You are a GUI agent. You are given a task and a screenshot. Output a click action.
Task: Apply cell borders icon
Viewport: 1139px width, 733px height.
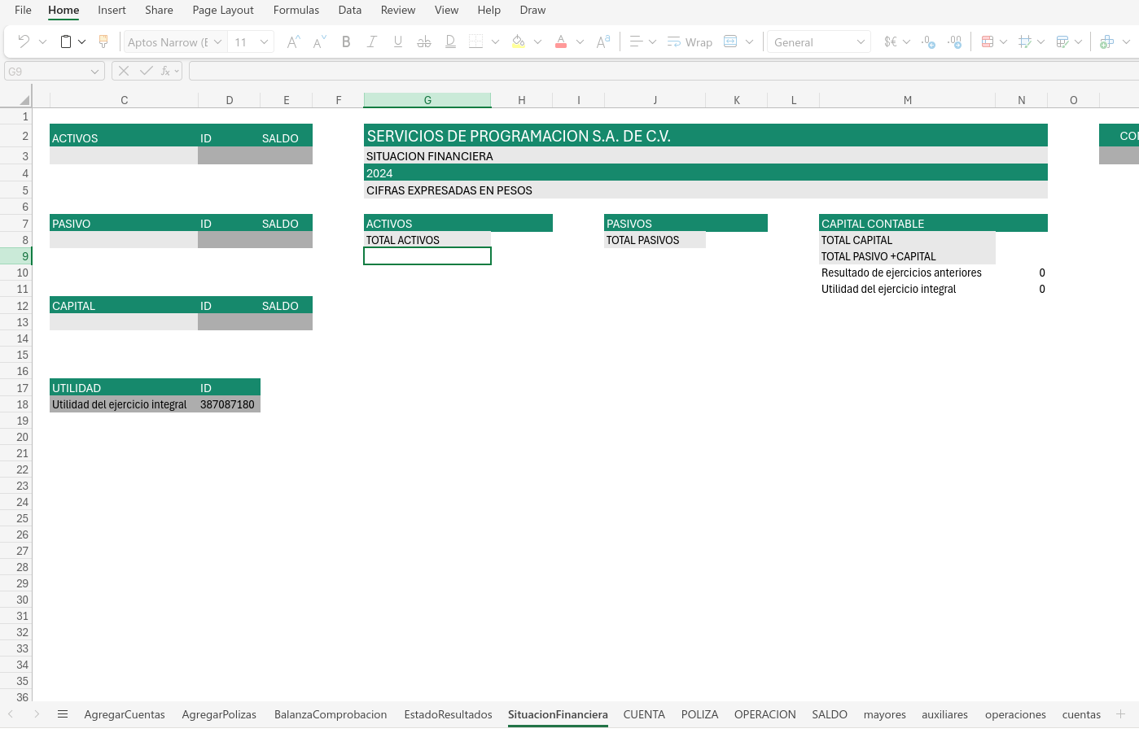point(476,41)
